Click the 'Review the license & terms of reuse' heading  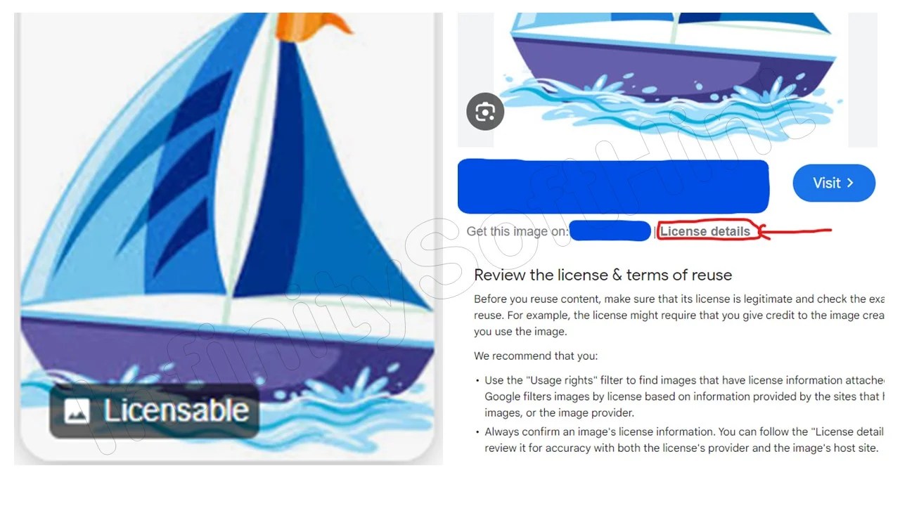(x=603, y=275)
